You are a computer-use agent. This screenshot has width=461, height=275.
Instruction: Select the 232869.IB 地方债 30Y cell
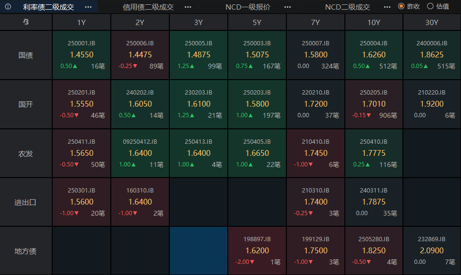coord(432,251)
